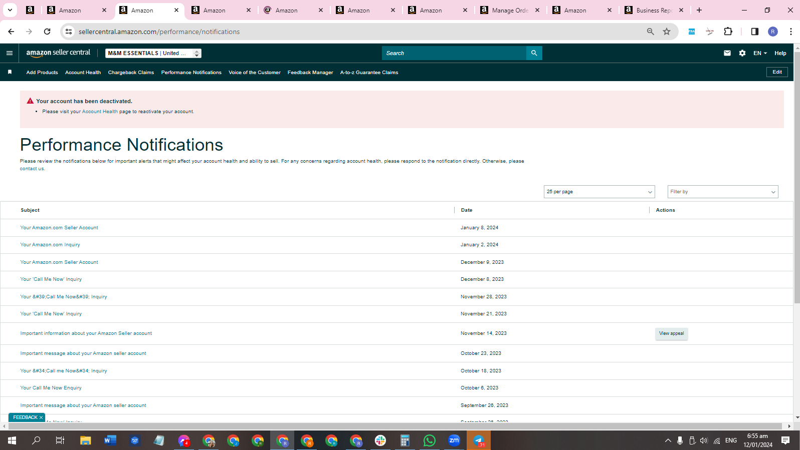Toggle the browser side panel
Image resolution: width=800 pixels, height=450 pixels.
[x=755, y=32]
